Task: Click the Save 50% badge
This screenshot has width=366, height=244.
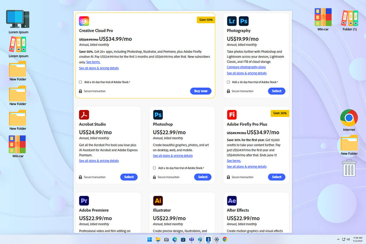Action: pos(206,20)
